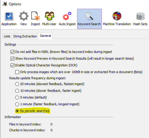This screenshot has width=149, height=138.
Task: Open the Multi-User settings icon
Action: click(x=50, y=16)
